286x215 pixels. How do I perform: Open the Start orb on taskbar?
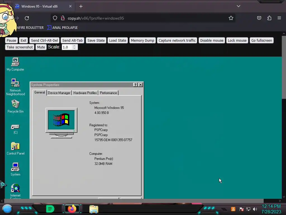pyautogui.click(x=7, y=209)
